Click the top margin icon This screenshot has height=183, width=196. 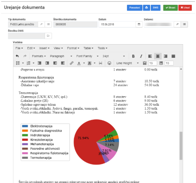[x=145, y=63]
